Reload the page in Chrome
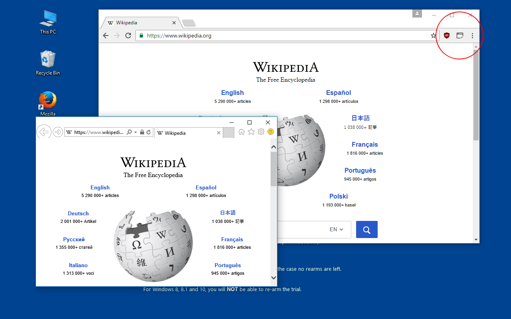This screenshot has width=511, height=319. point(128,35)
